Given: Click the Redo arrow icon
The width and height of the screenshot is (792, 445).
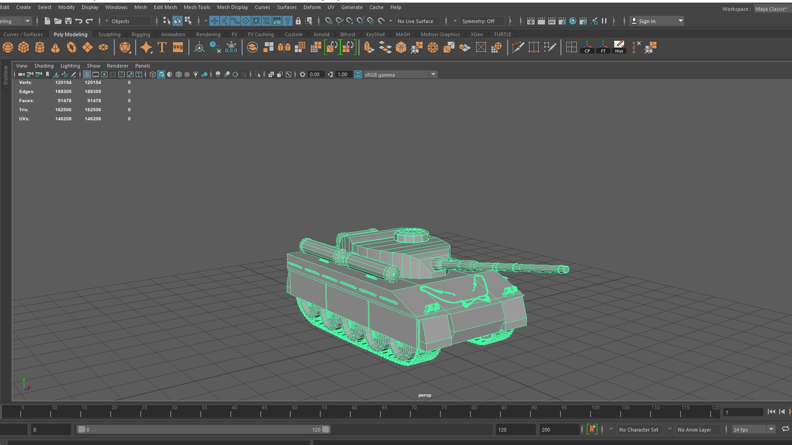Looking at the screenshot, I should (89, 21).
